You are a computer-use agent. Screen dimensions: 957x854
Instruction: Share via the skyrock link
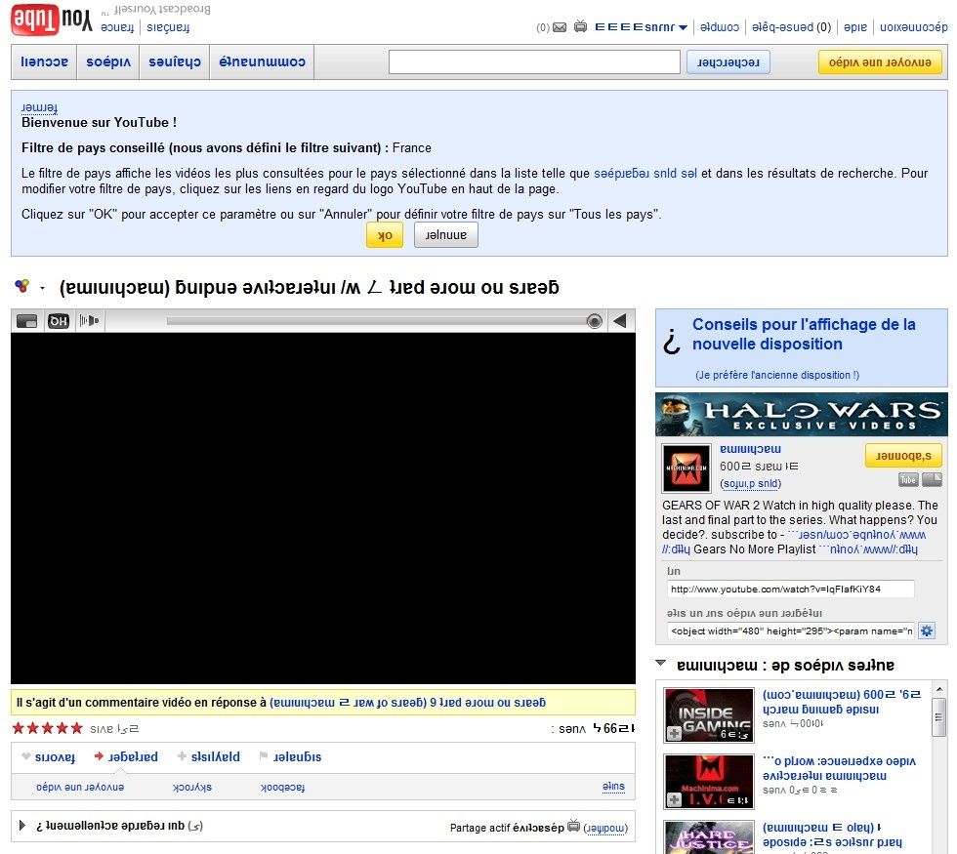(192, 787)
